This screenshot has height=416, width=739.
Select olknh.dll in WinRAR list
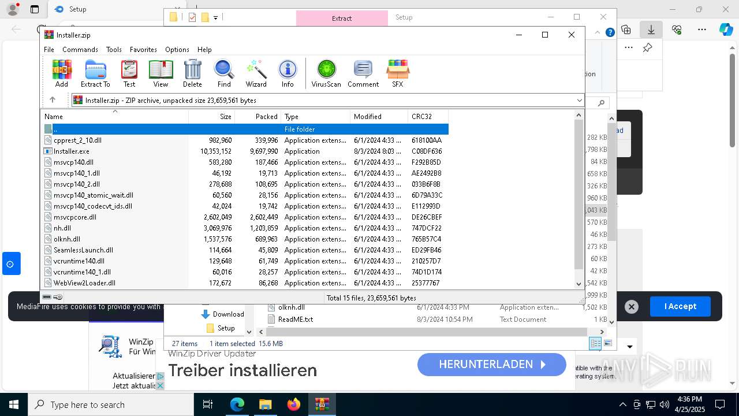coord(245,239)
